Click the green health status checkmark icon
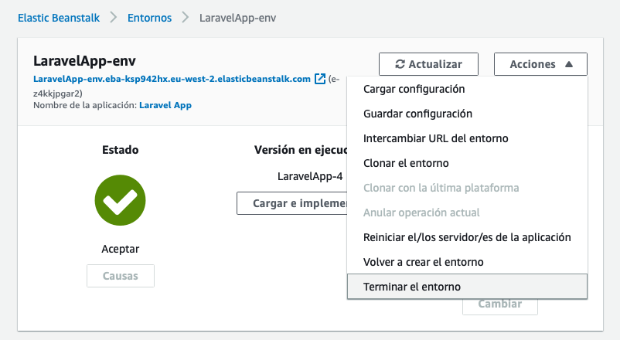 point(120,200)
